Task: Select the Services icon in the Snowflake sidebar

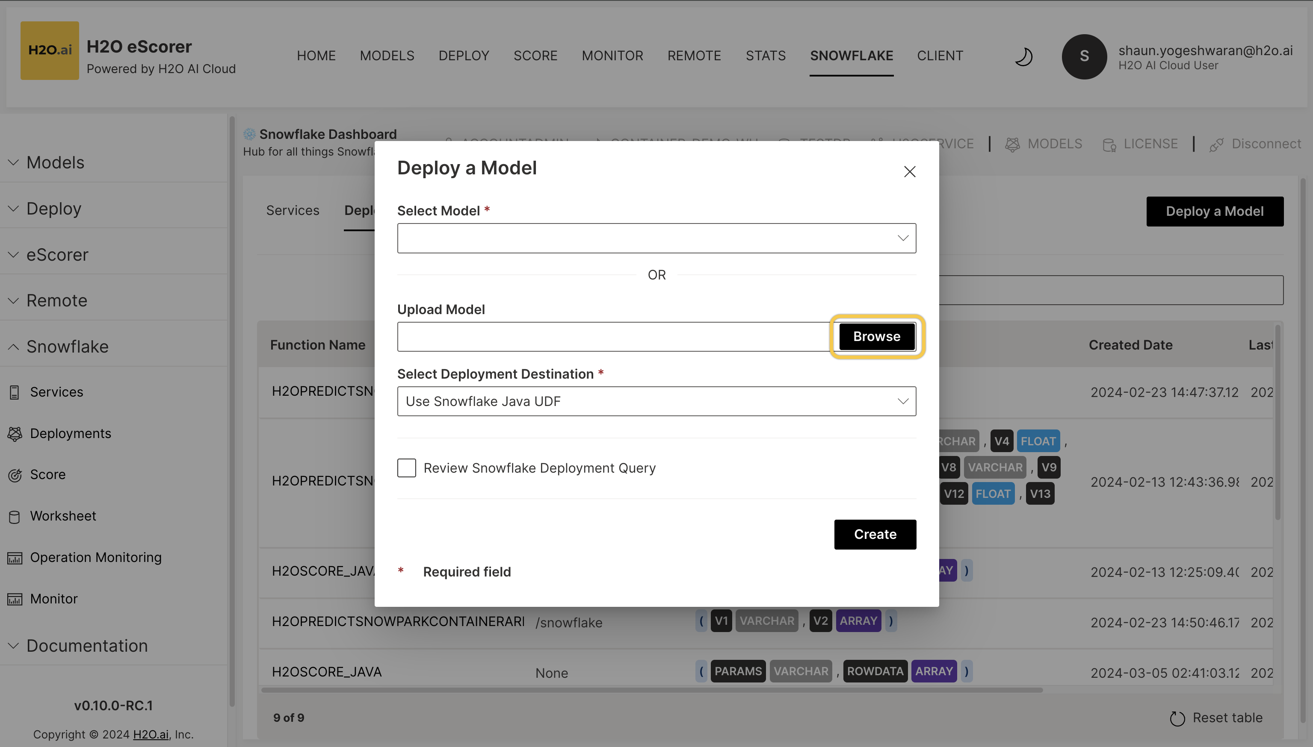Action: pos(15,392)
